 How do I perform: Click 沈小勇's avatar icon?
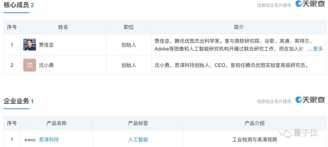tap(29, 65)
